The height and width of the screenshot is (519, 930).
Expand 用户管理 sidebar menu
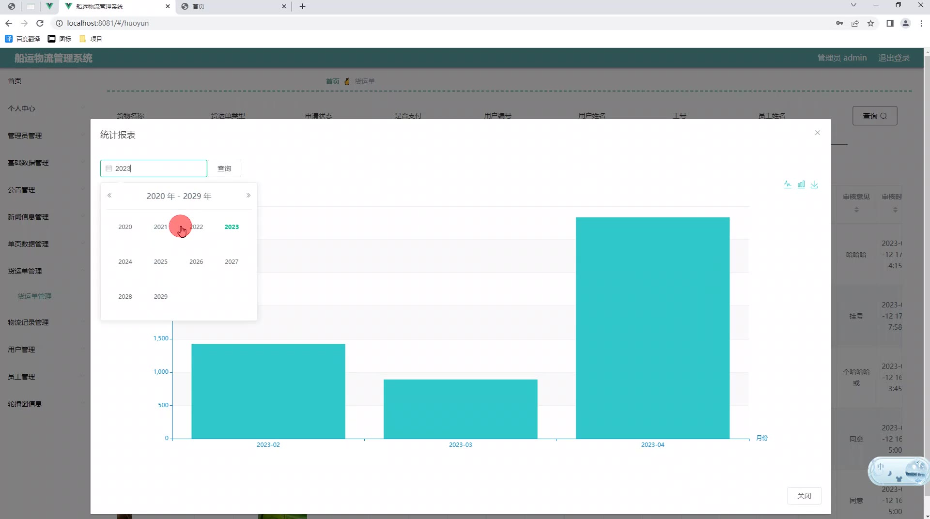45,350
